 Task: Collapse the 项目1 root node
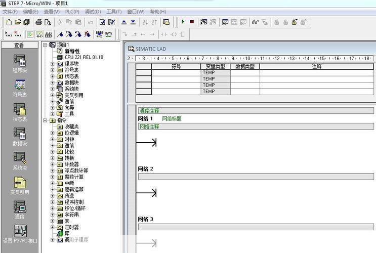pyautogui.click(x=45, y=45)
